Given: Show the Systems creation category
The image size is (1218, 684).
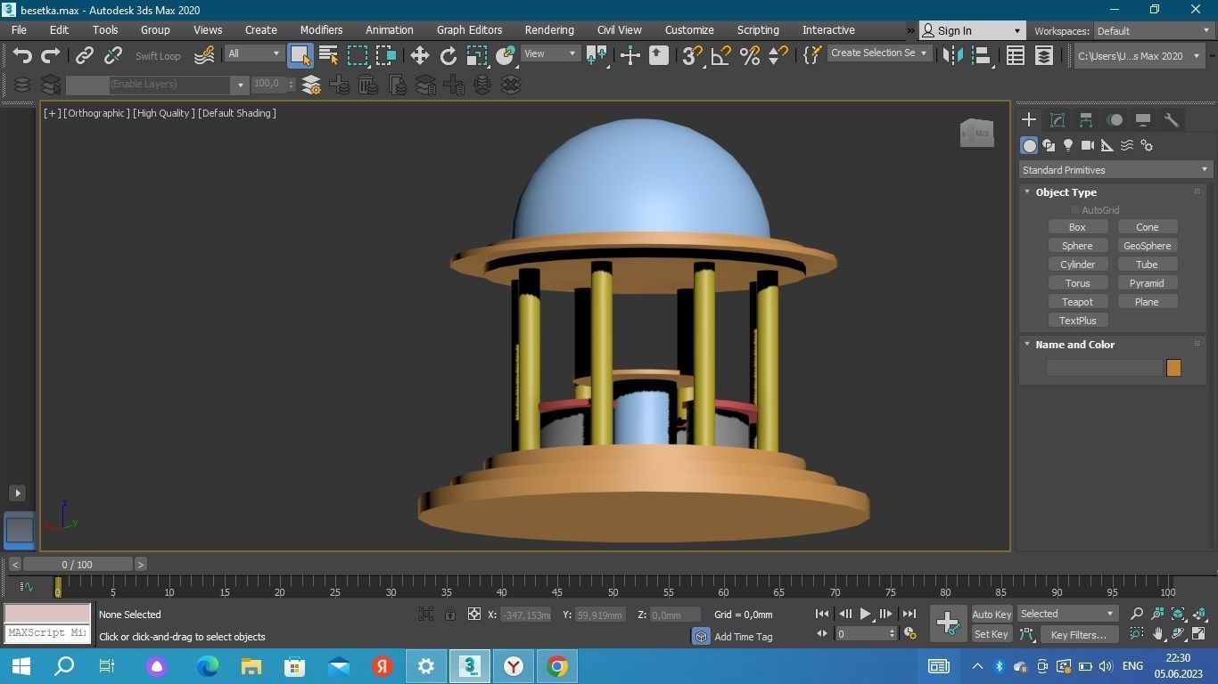Looking at the screenshot, I should (x=1147, y=145).
